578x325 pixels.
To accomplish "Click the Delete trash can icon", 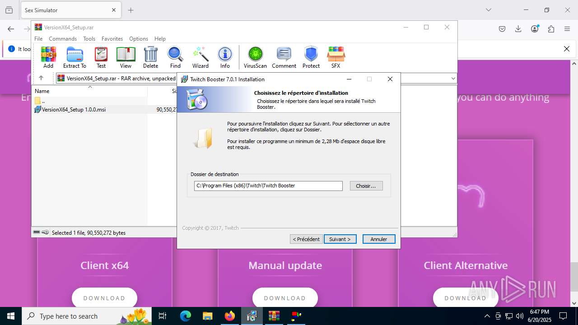I will point(150,57).
